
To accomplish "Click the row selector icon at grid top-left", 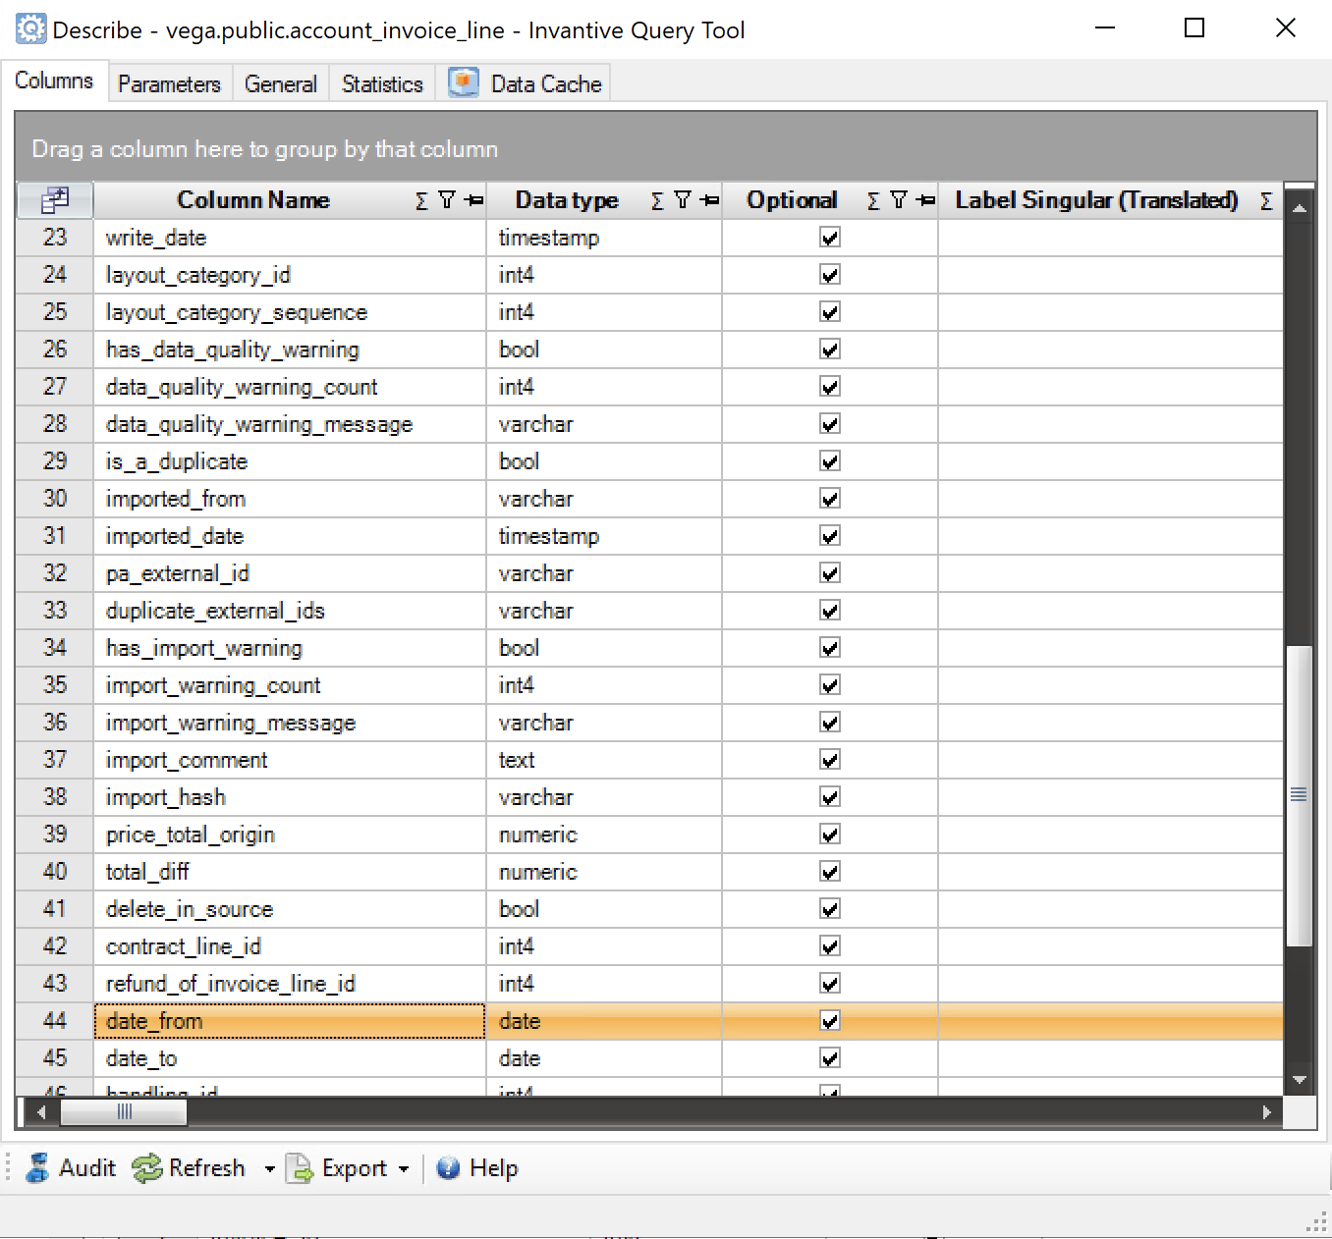I will [x=55, y=199].
